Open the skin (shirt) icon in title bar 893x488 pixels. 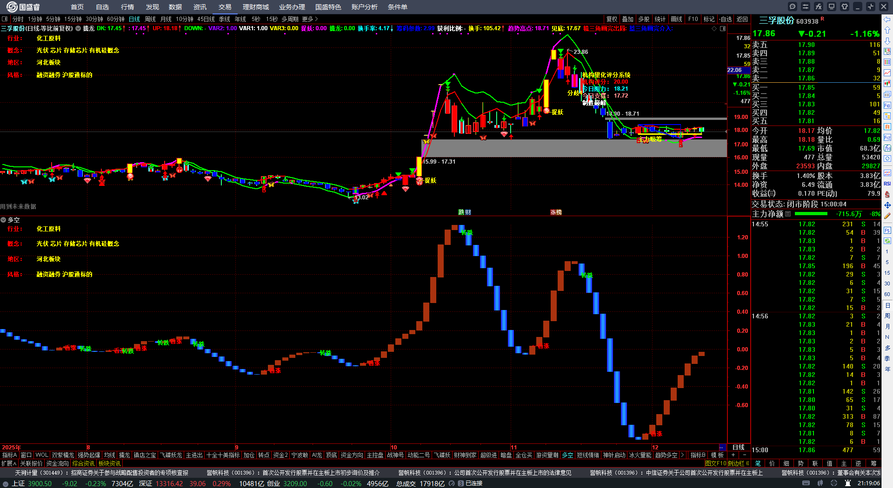click(x=845, y=7)
